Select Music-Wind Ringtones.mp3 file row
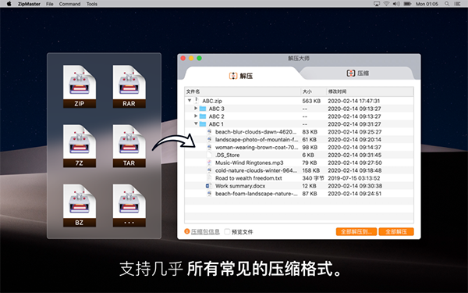The image size is (468, 293). (299, 163)
